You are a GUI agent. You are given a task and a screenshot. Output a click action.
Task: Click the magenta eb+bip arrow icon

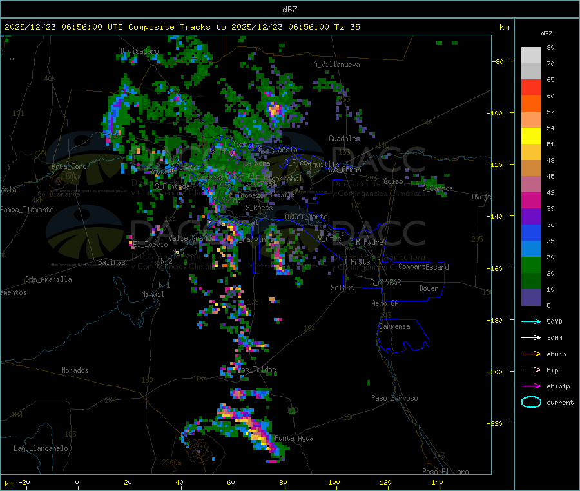531,386
